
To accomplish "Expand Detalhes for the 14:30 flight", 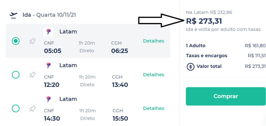I will pos(154,108).
